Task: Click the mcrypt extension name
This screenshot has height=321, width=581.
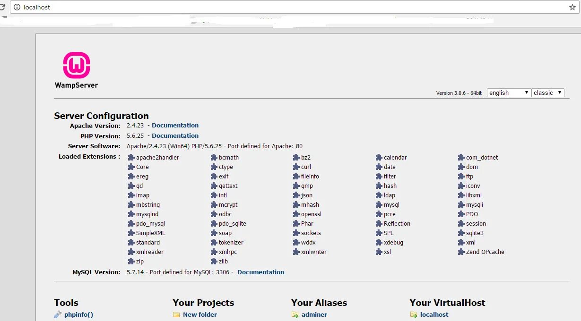Action: coord(228,205)
